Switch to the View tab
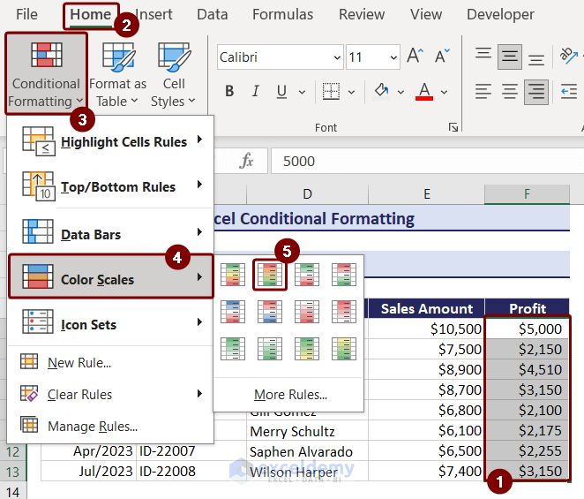This screenshot has width=584, height=499. 426,14
